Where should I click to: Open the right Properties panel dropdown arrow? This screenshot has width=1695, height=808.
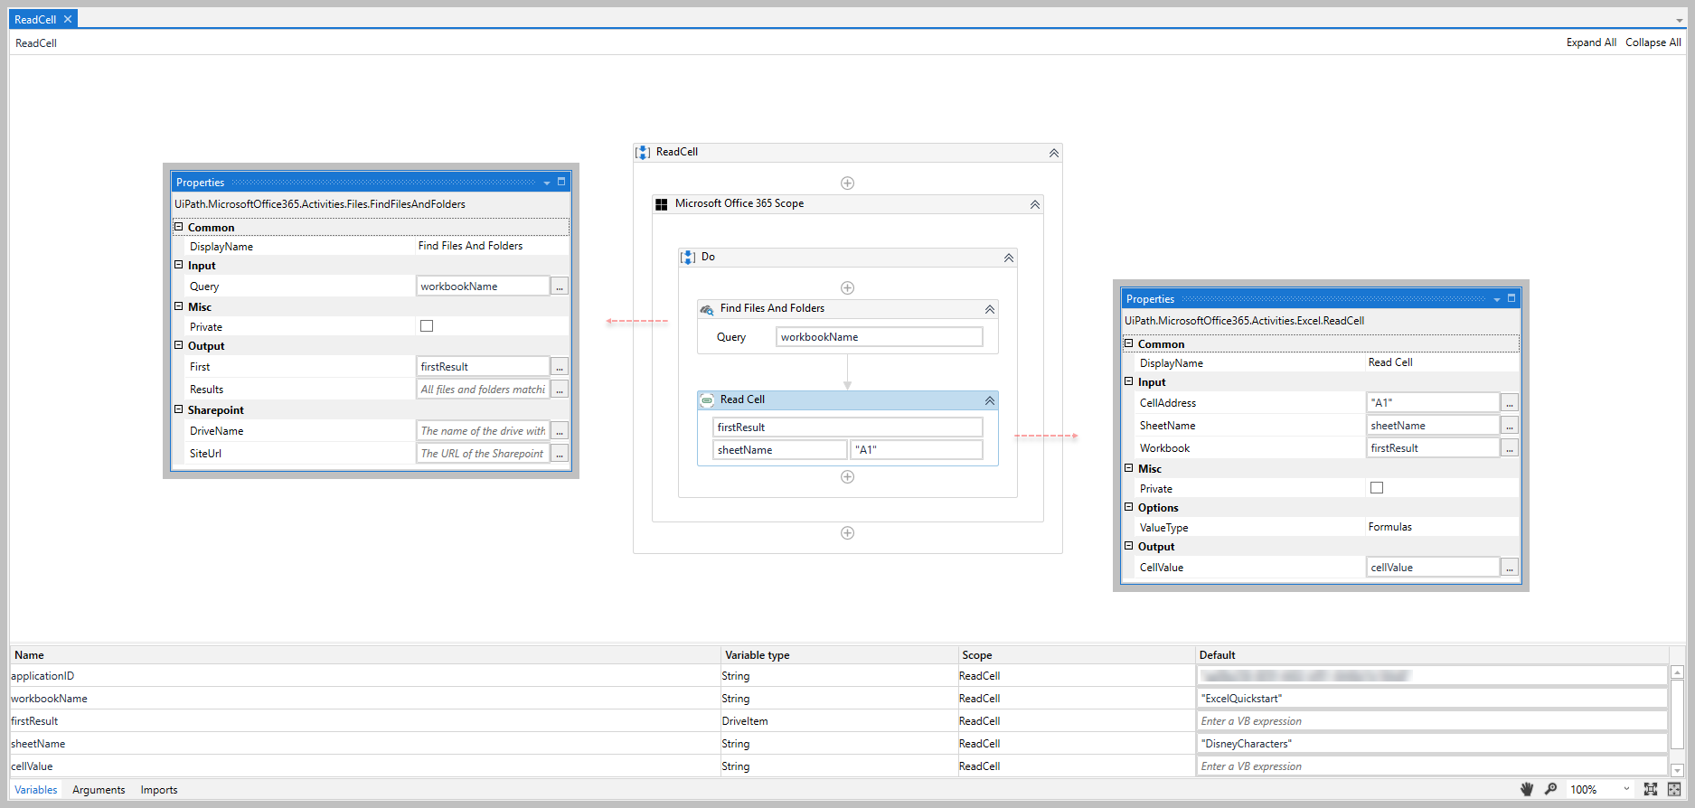(1497, 300)
